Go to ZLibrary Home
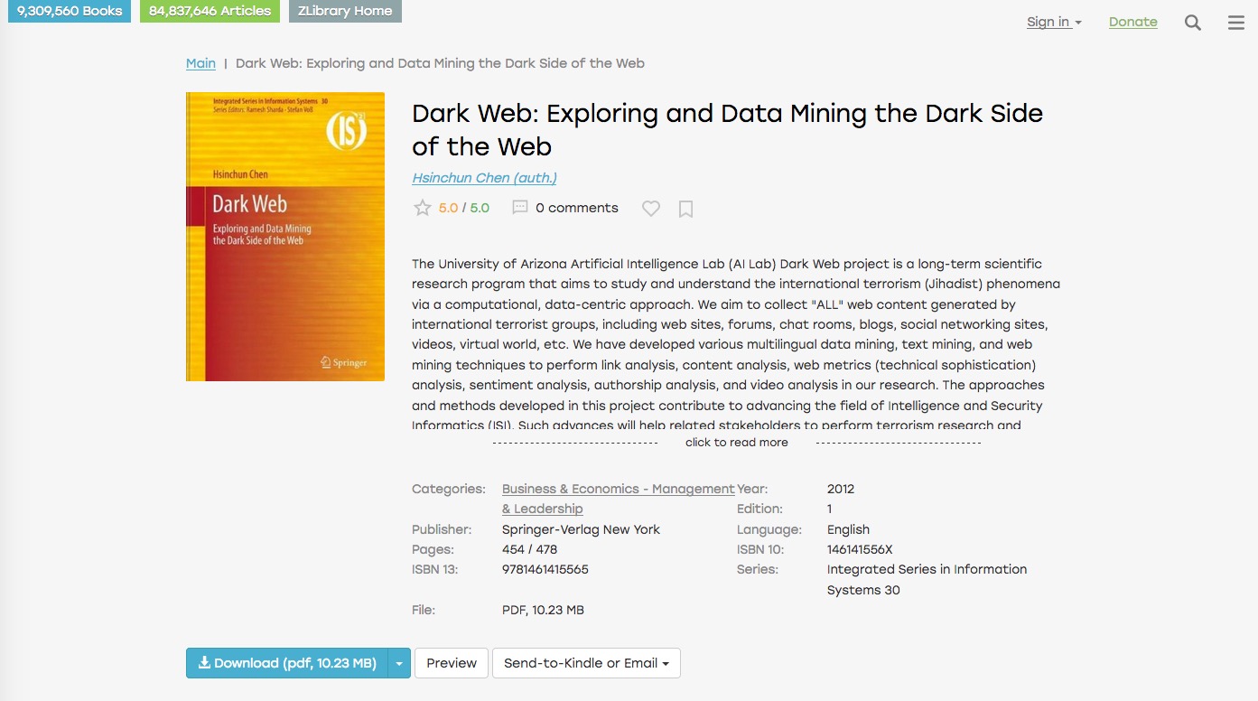This screenshot has height=701, width=1258. point(345,11)
